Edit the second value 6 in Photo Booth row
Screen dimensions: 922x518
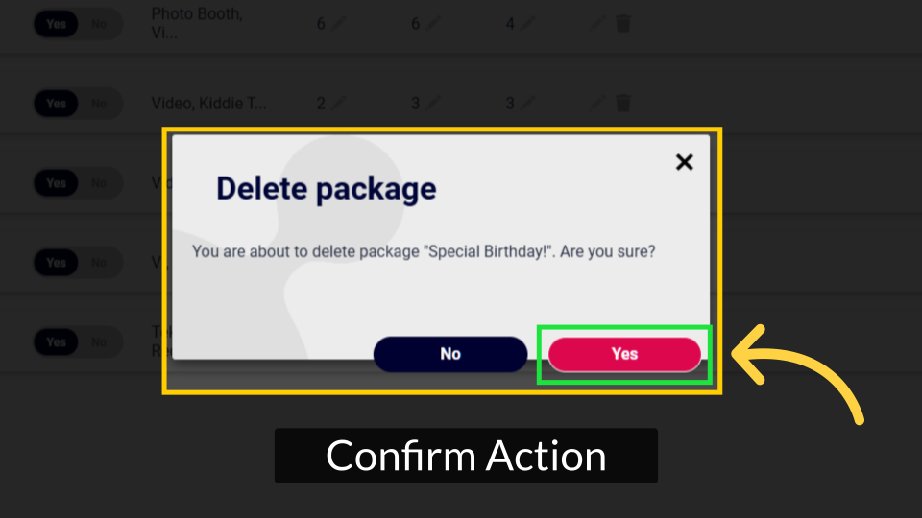[433, 23]
